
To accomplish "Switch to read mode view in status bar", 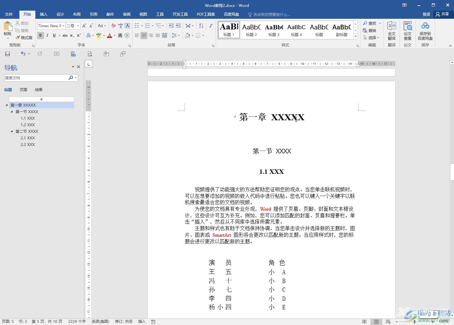I will tap(365, 322).
